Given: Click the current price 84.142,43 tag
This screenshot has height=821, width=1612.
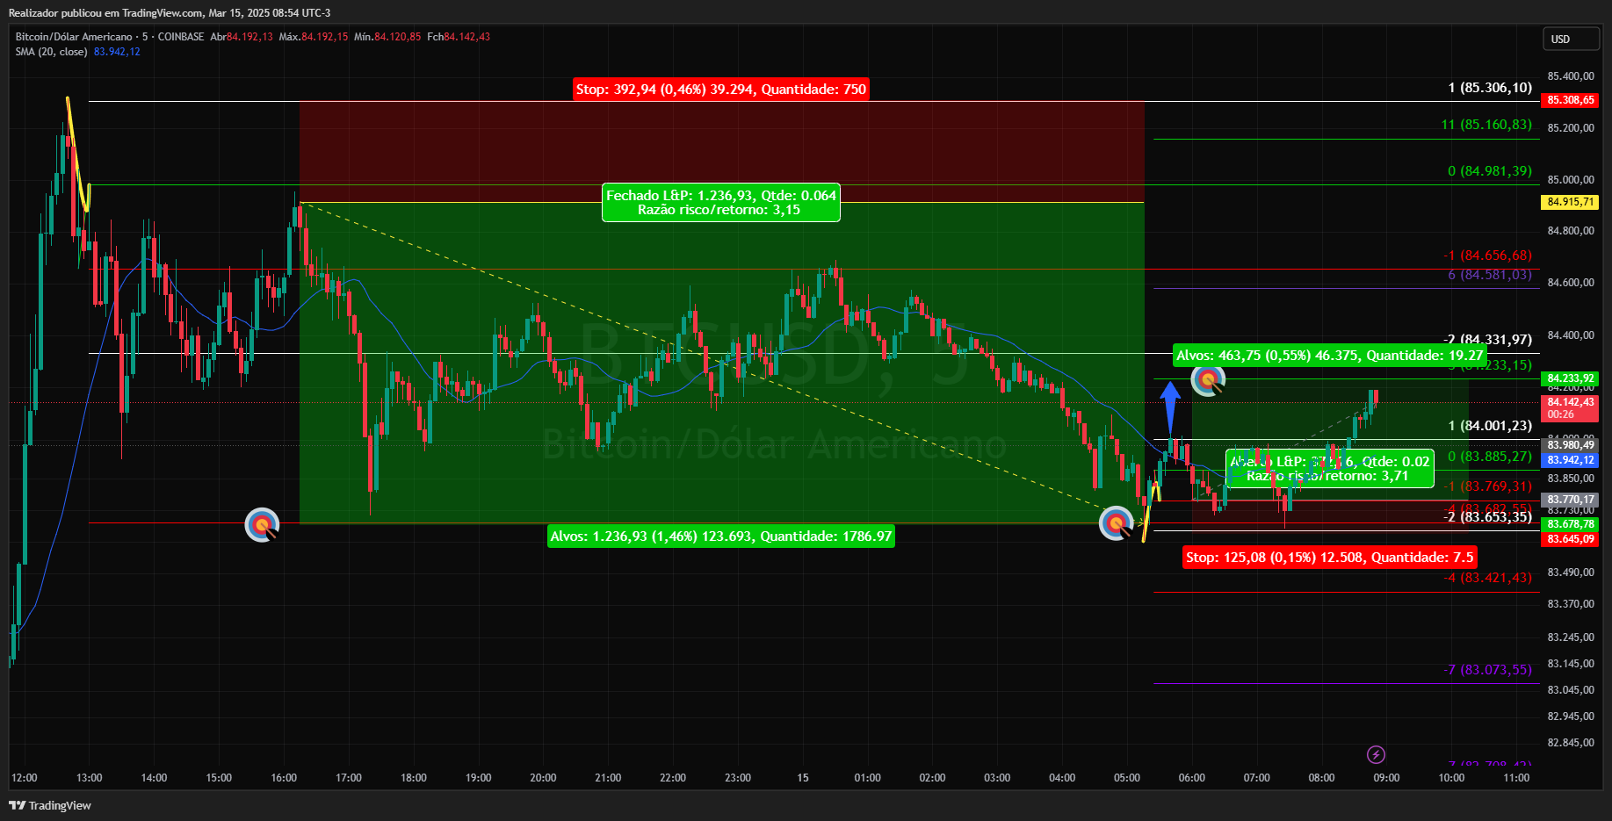Looking at the screenshot, I should pos(1571,407).
